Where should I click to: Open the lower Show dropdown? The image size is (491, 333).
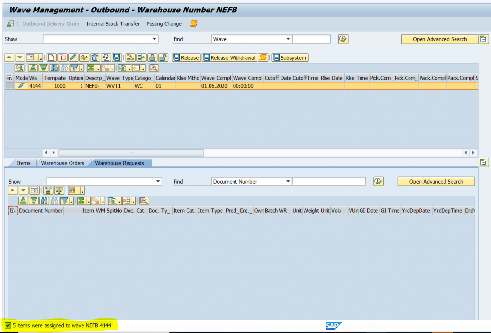[158, 182]
